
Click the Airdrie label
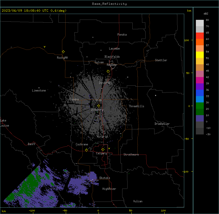pyautogui.click(x=103, y=136)
